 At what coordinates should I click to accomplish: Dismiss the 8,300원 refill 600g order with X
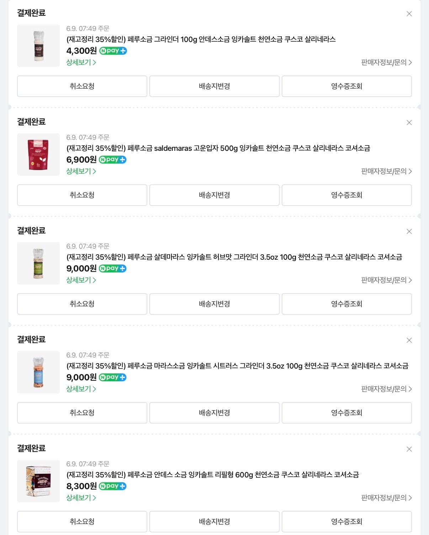click(x=409, y=449)
